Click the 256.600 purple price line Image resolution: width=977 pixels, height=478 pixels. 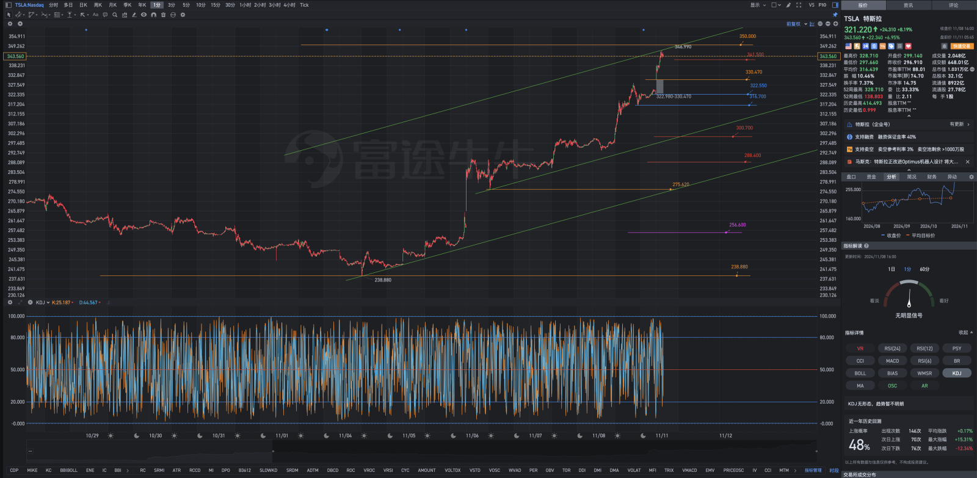click(685, 232)
